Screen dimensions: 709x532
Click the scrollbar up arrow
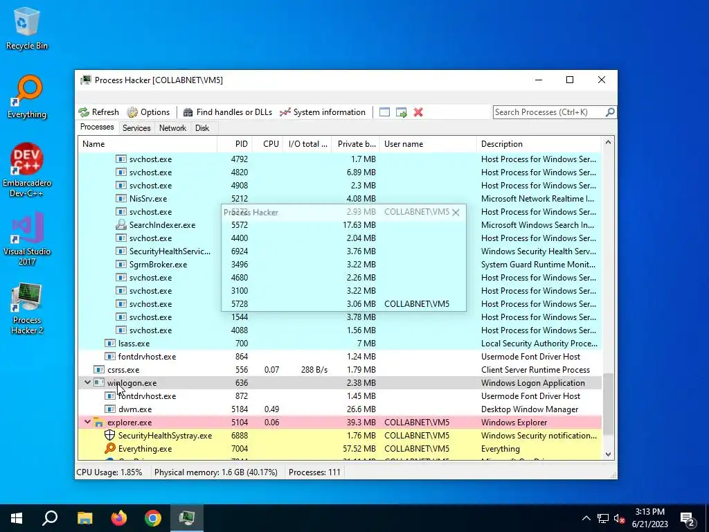[608, 142]
